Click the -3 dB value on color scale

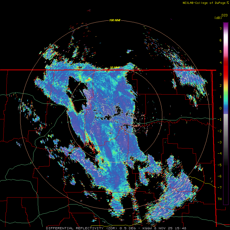(220, 142)
